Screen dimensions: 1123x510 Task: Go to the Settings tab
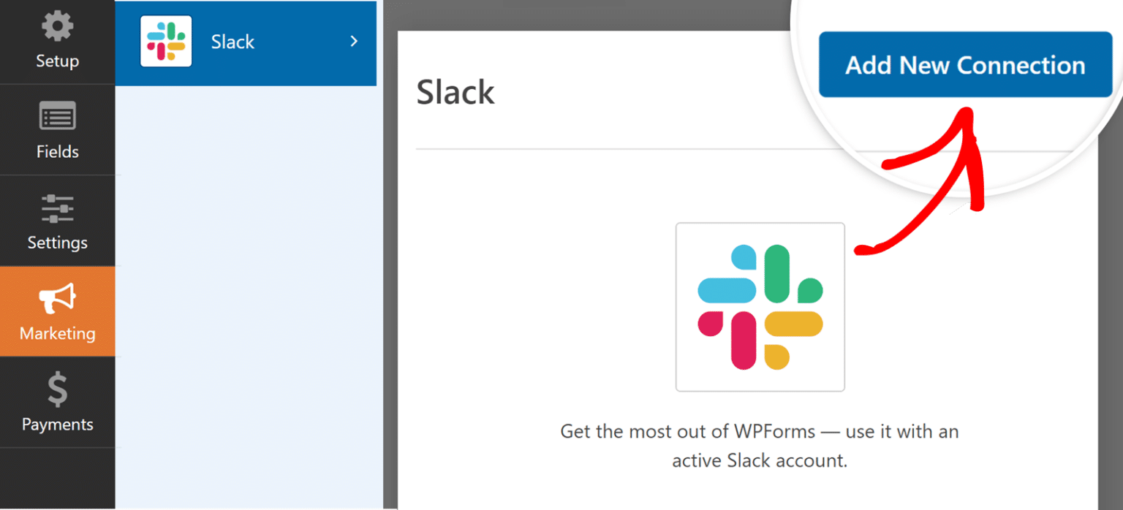[x=57, y=222]
